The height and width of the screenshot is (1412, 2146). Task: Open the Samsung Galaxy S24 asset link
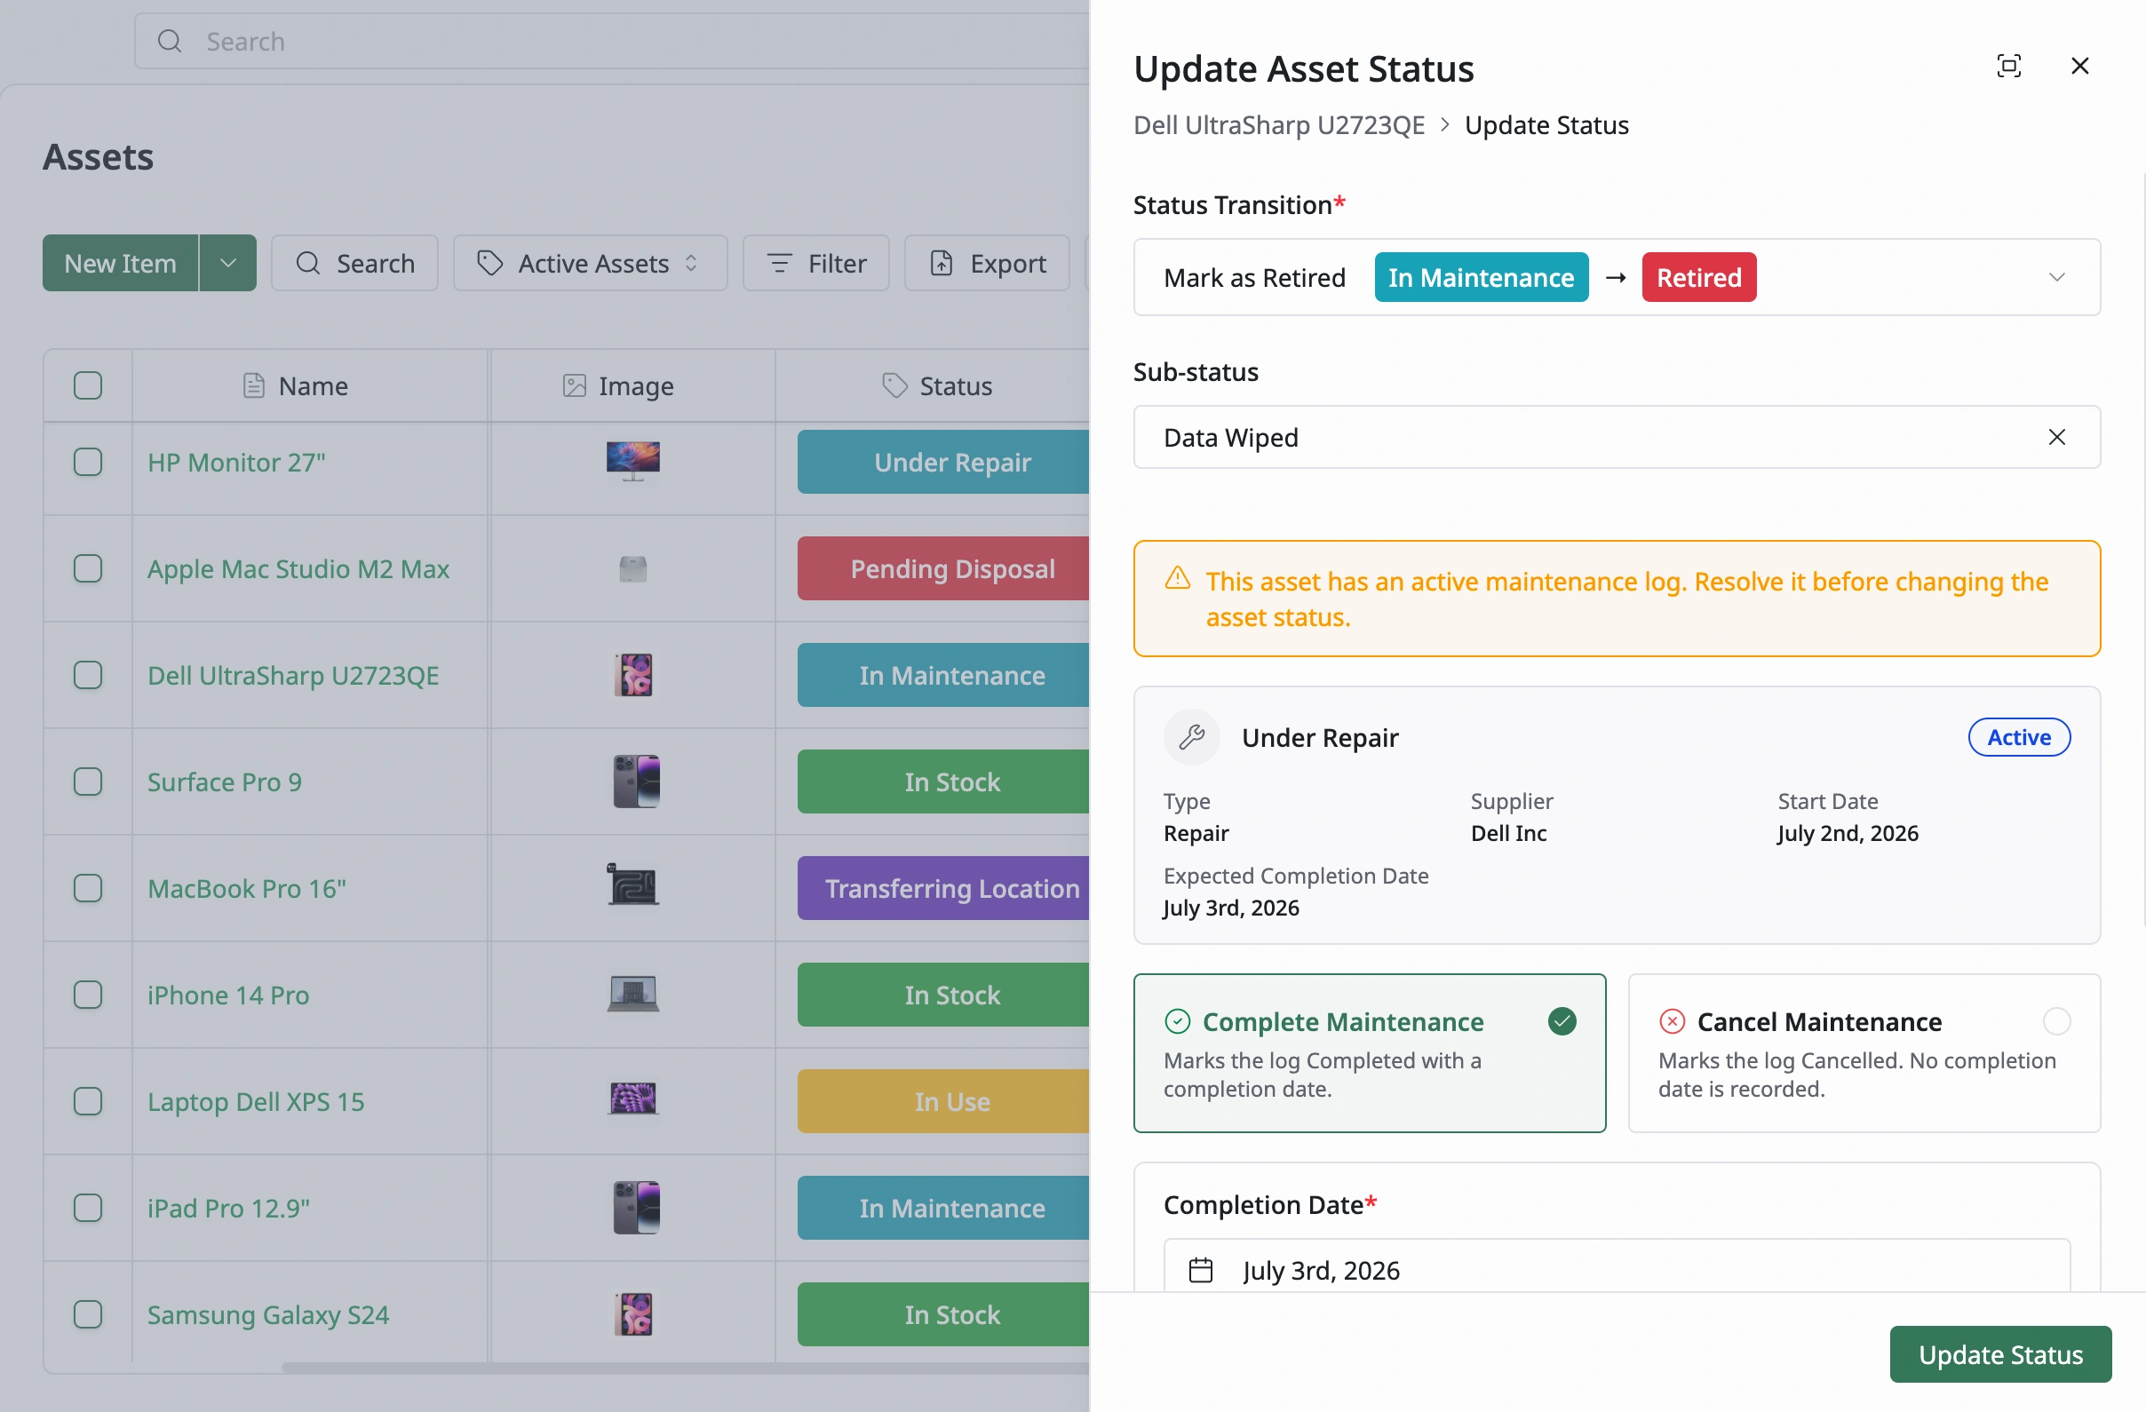267,1313
